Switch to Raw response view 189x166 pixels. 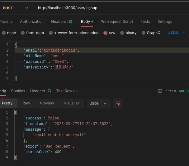pyautogui.click(x=26, y=103)
